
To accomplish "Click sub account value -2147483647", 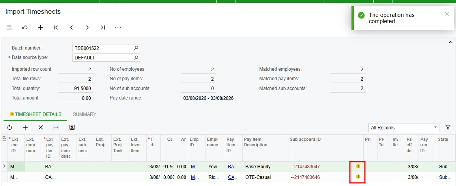I will (305, 167).
